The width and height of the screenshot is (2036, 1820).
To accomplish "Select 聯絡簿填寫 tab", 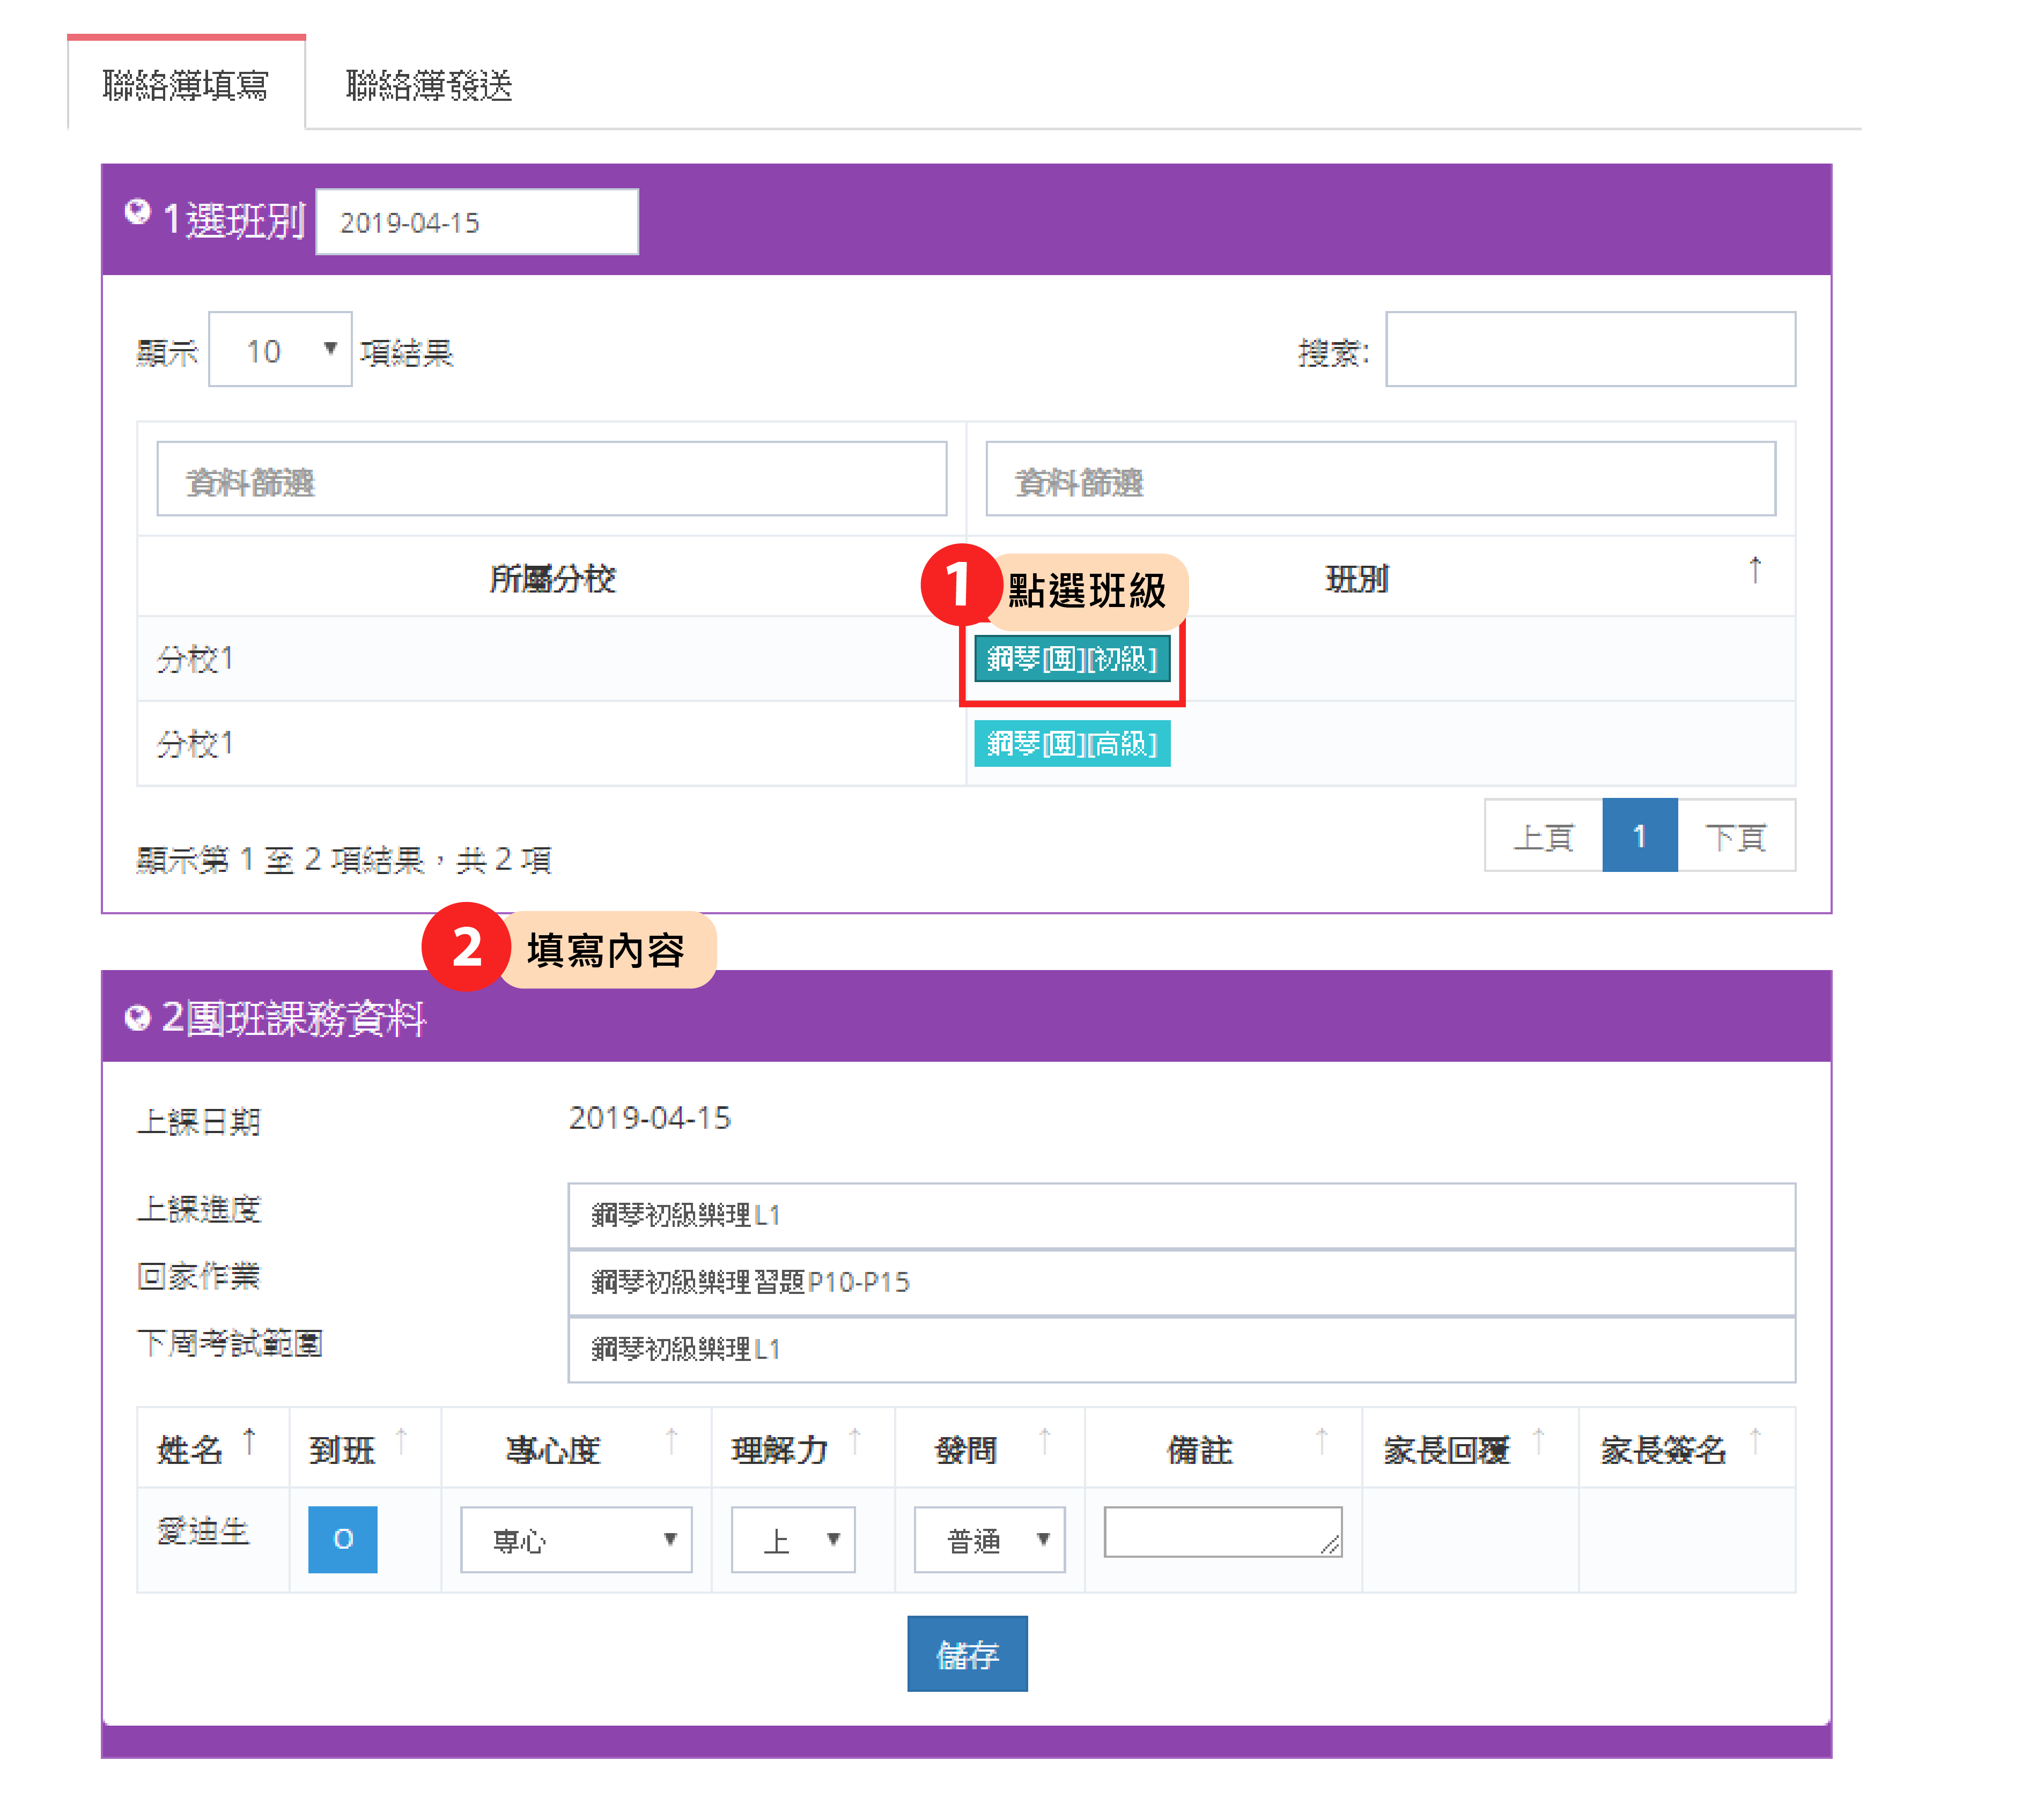I will tap(186, 85).
